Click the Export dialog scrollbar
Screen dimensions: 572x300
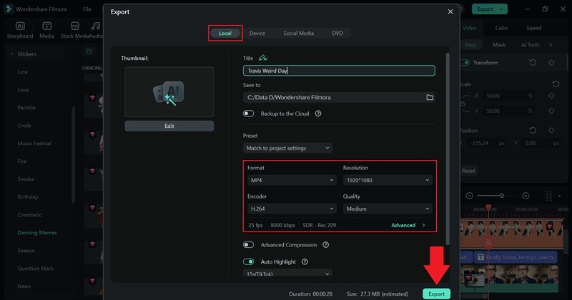tap(448, 149)
